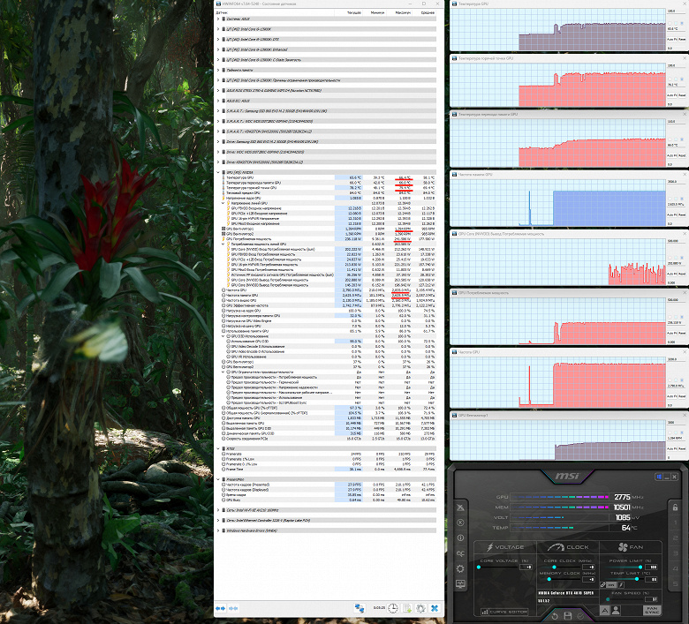The height and width of the screenshot is (624, 689).
Task: Click Auto Fit button on GPU temperature graph
Action: [x=672, y=39]
